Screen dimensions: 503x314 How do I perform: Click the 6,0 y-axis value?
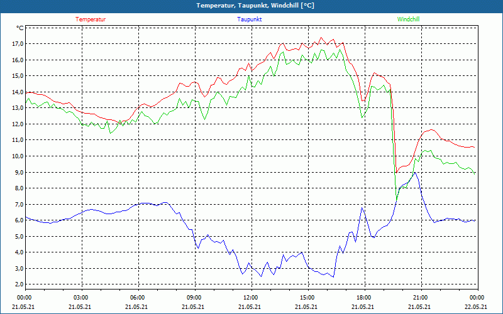pyautogui.click(x=19, y=220)
